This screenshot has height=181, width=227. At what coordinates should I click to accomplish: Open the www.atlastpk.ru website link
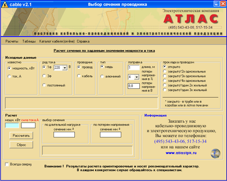181,153
